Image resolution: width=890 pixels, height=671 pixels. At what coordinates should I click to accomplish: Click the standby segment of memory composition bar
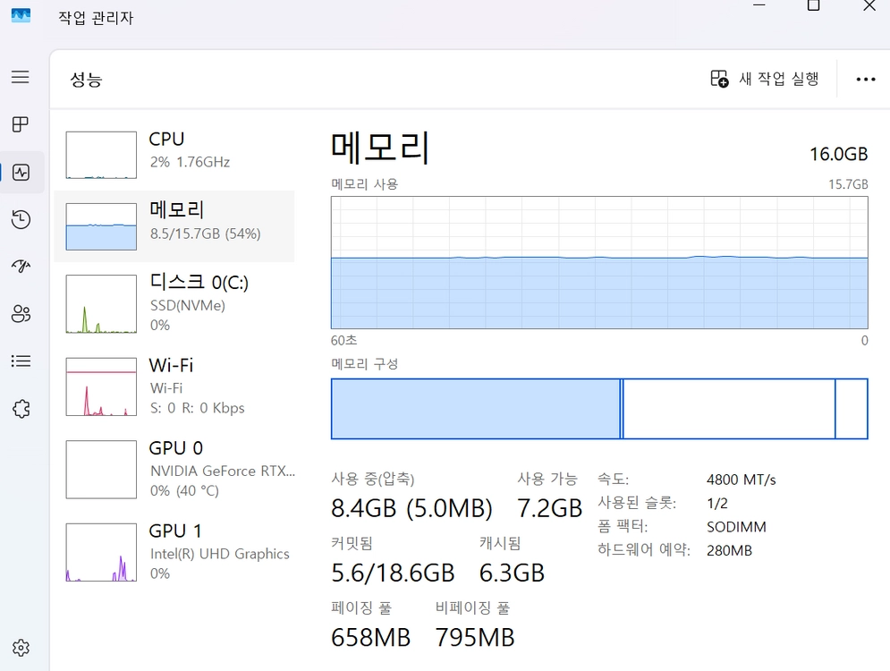pos(729,409)
